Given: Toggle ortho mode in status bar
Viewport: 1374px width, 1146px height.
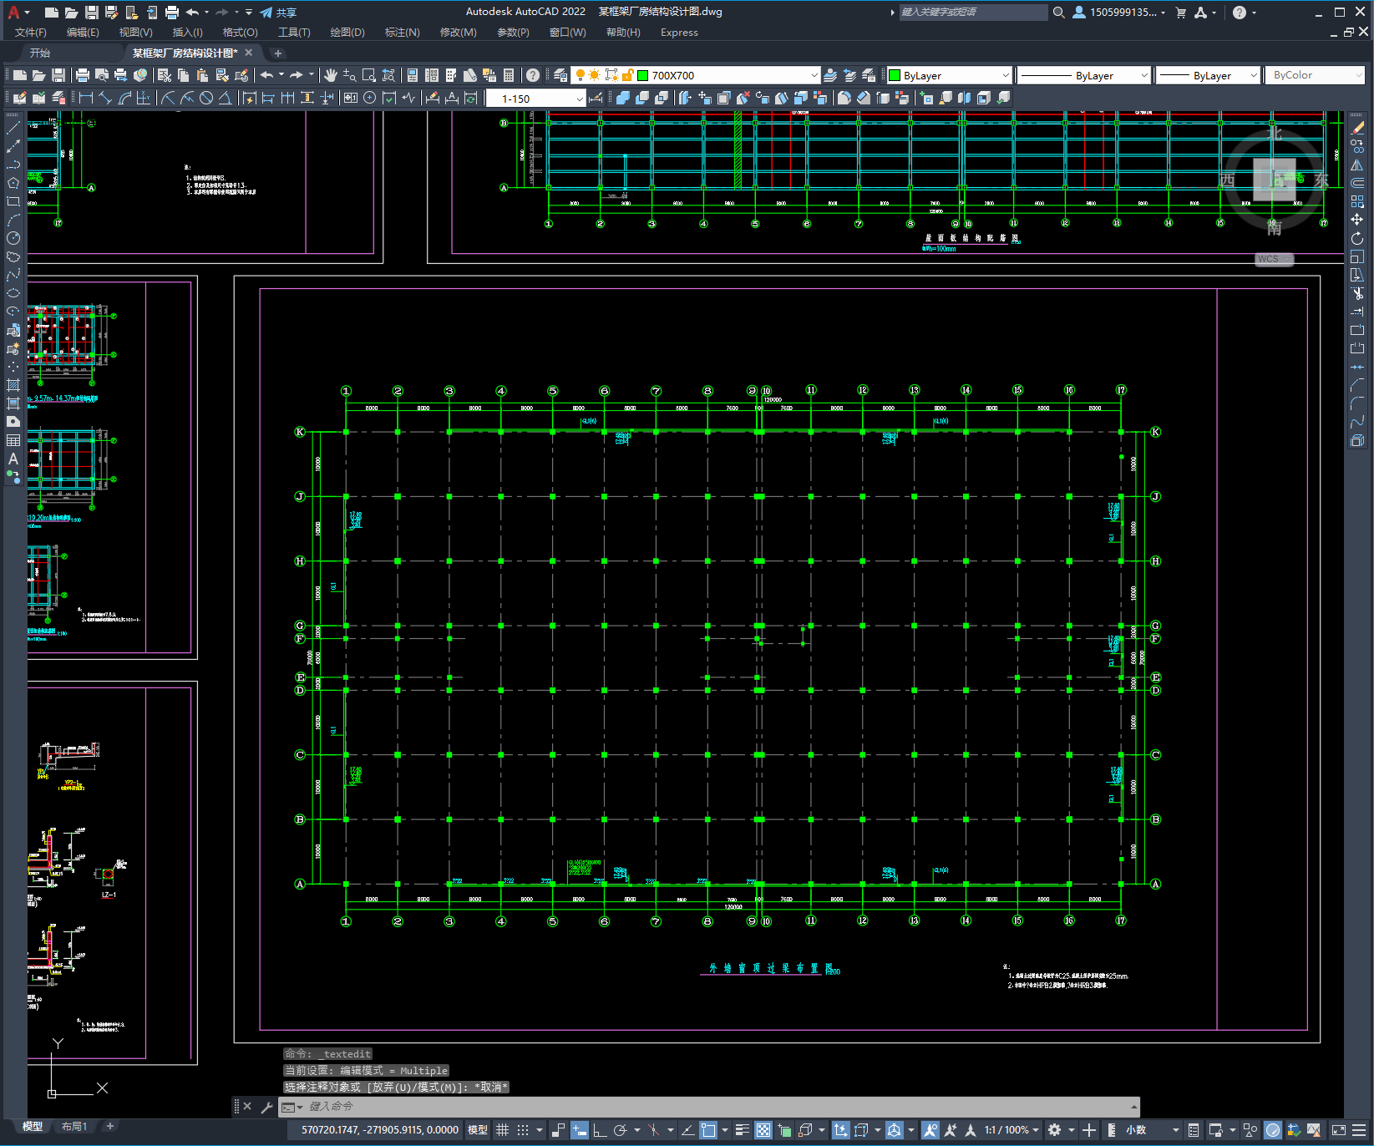Looking at the screenshot, I should pos(600,1130).
